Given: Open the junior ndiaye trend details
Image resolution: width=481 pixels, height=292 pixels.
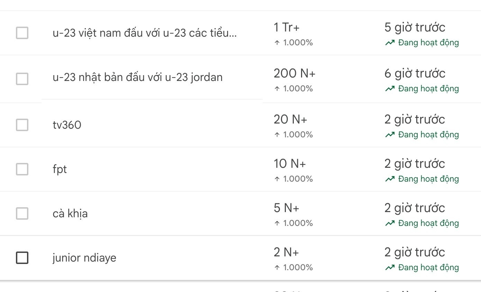Looking at the screenshot, I should coord(84,258).
